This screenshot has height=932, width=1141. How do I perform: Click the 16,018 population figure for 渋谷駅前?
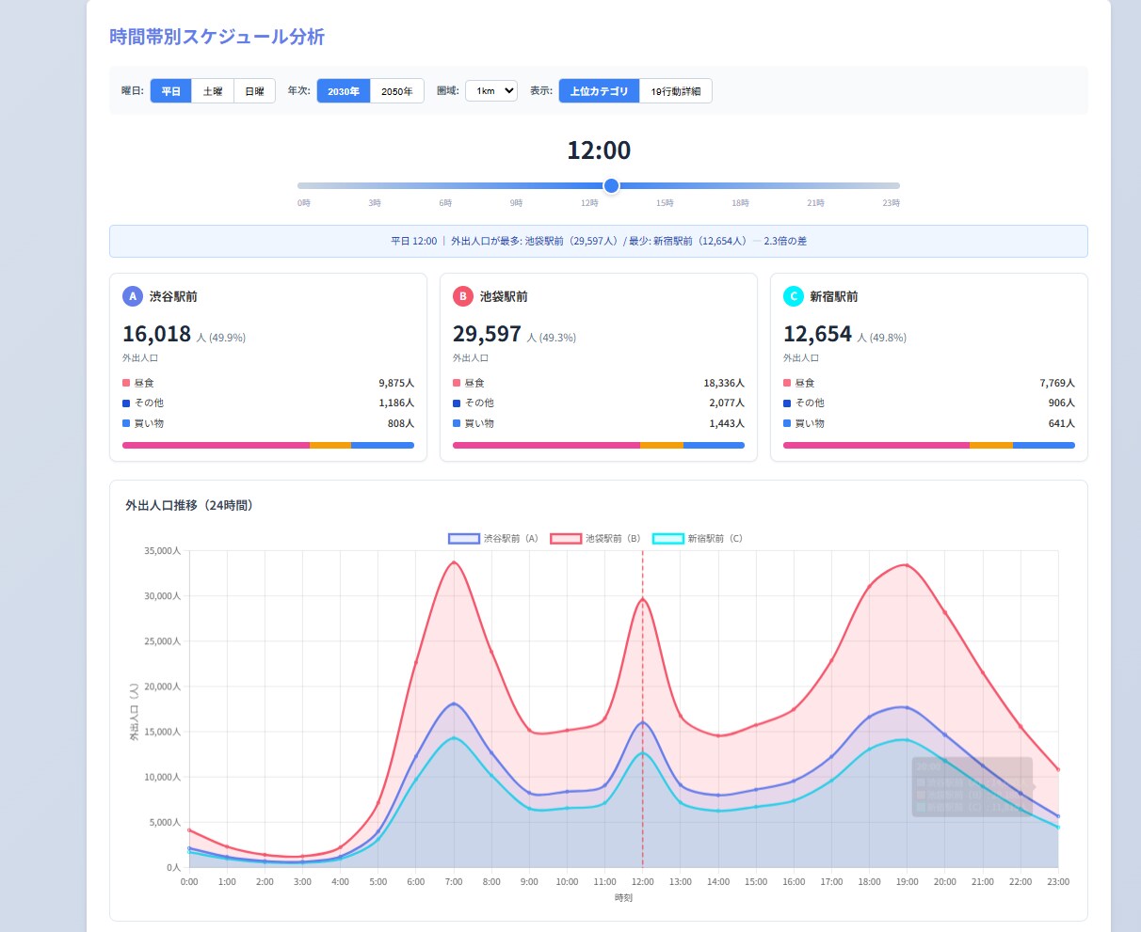pyautogui.click(x=157, y=334)
